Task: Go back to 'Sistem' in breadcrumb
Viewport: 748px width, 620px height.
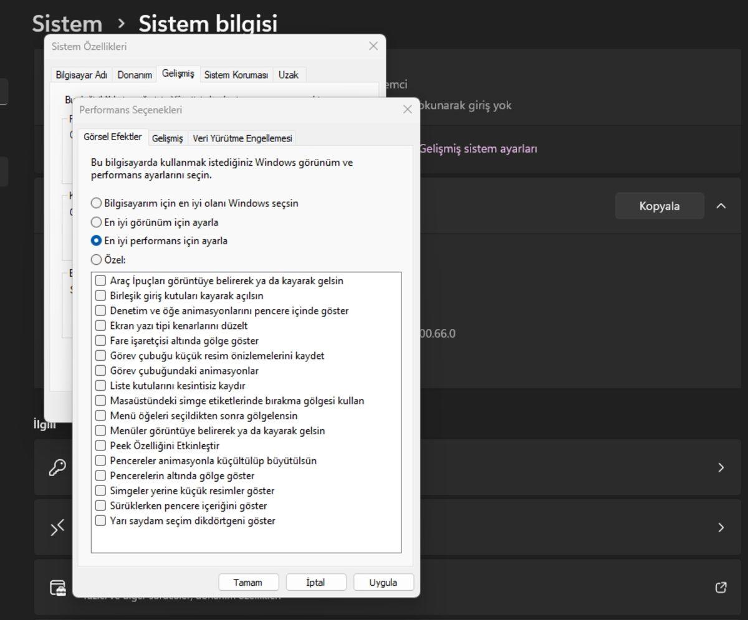Action: click(x=67, y=24)
